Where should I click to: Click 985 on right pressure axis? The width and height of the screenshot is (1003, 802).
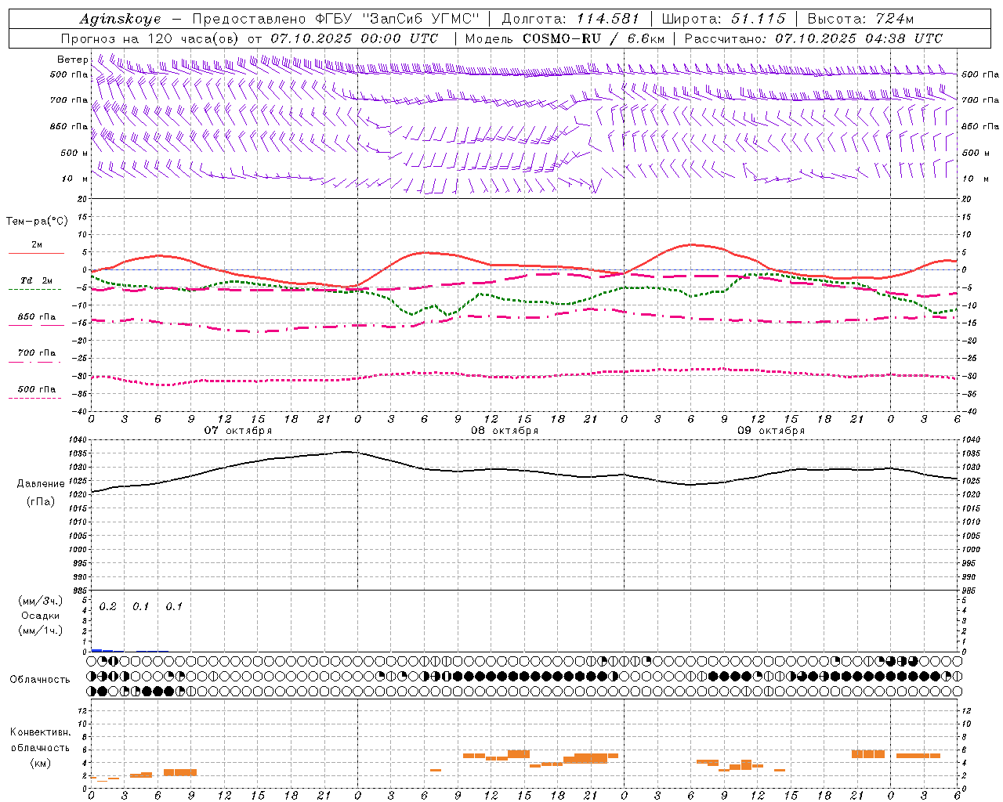click(x=970, y=591)
